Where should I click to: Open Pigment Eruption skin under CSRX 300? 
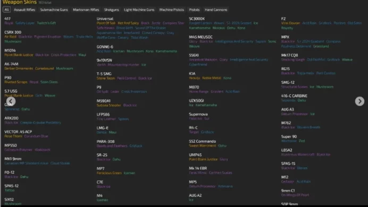tap(47, 37)
